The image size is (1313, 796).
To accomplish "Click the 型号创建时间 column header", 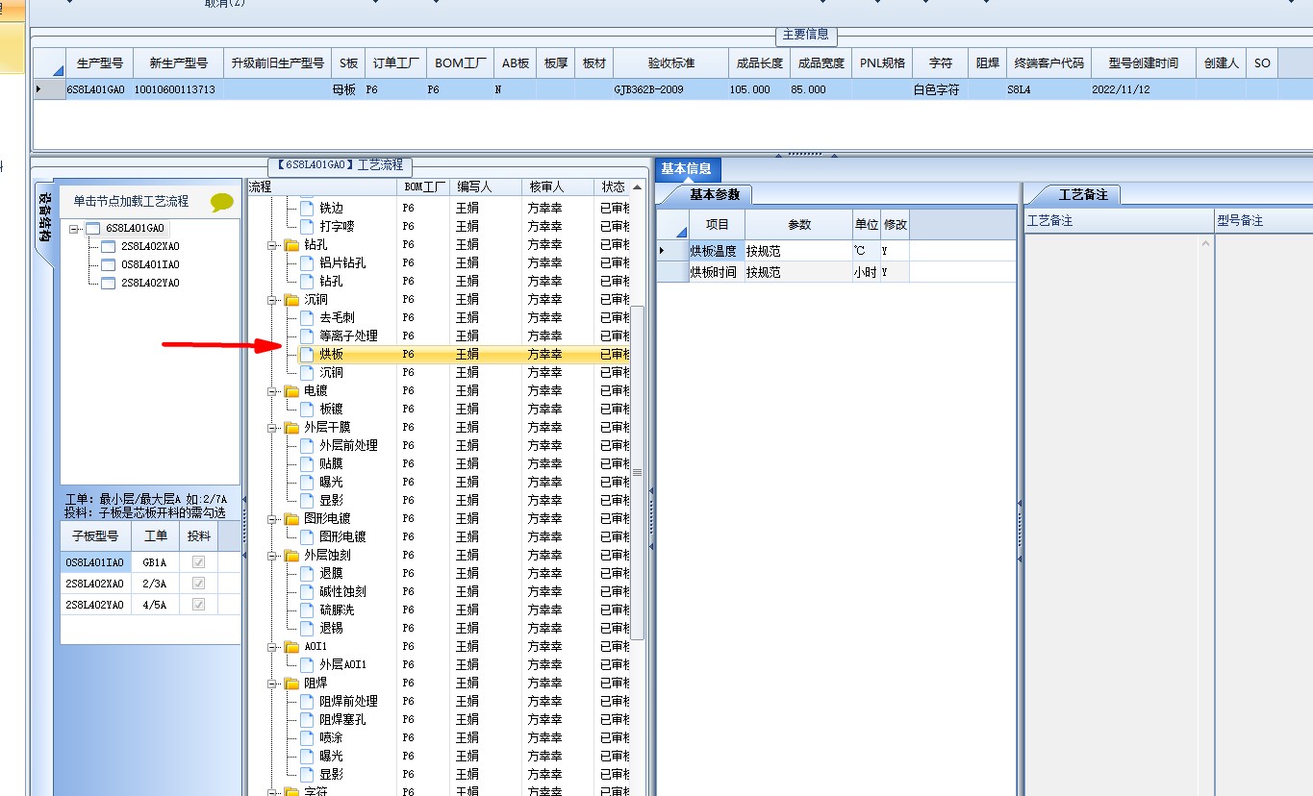I will point(1143,62).
